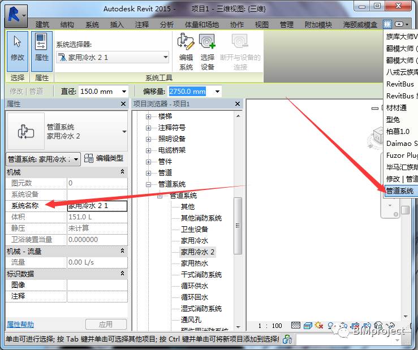Expand the 楼梯 node in Project Browser

click(x=149, y=116)
